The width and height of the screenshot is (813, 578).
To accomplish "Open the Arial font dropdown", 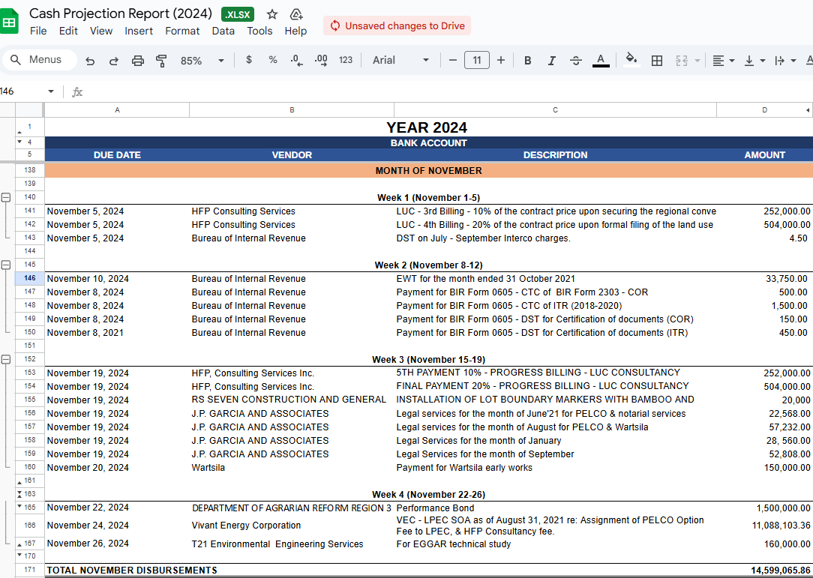I will tap(400, 60).
